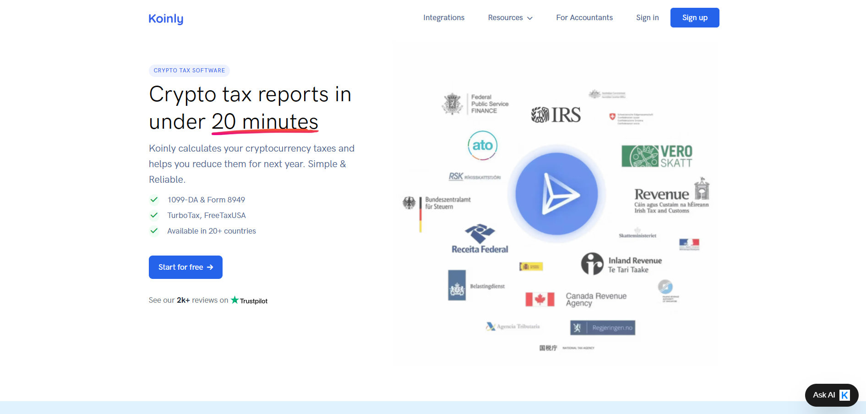866x414 pixels.
Task: Click the Sign up button
Action: 695,17
